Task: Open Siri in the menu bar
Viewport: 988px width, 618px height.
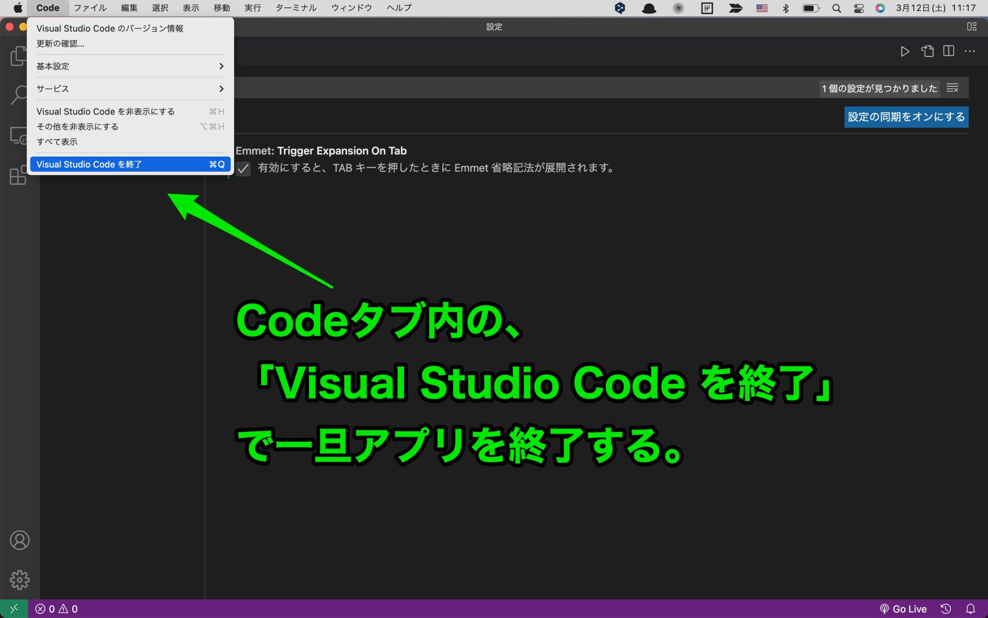Action: (880, 8)
